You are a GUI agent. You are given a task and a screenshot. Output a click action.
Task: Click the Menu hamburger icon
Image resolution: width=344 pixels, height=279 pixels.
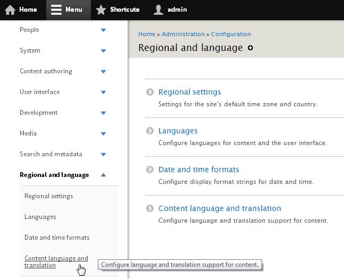pyautogui.click(x=56, y=10)
